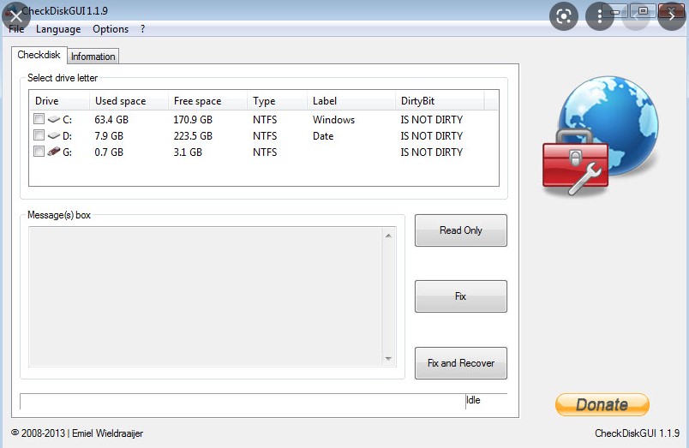Check the C: drive checkbox
689x448 pixels.
(39, 119)
